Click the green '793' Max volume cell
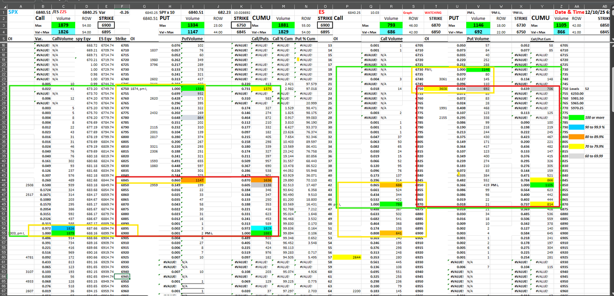Viewport: 614px width, 296px height. point(391,25)
